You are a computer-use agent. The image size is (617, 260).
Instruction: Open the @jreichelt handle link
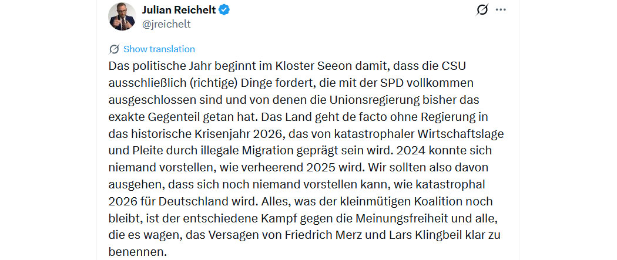[x=166, y=24]
